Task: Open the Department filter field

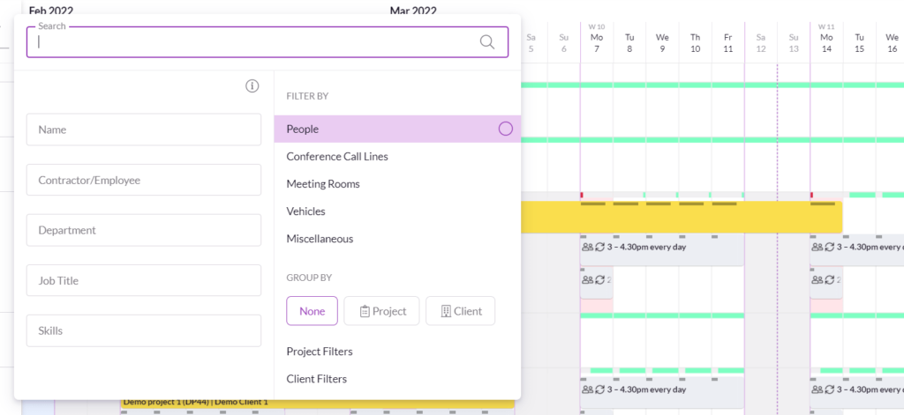Action: 144,230
